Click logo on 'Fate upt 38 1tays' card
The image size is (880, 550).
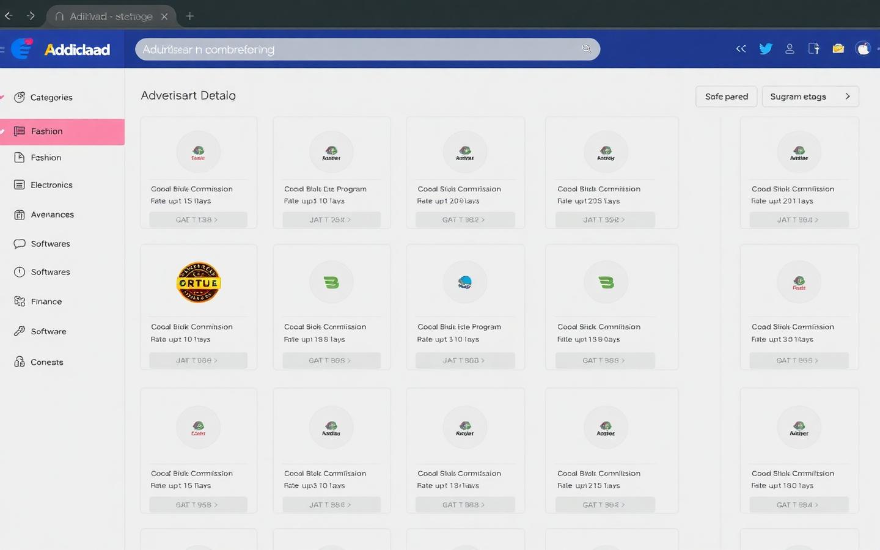pyautogui.click(x=799, y=282)
